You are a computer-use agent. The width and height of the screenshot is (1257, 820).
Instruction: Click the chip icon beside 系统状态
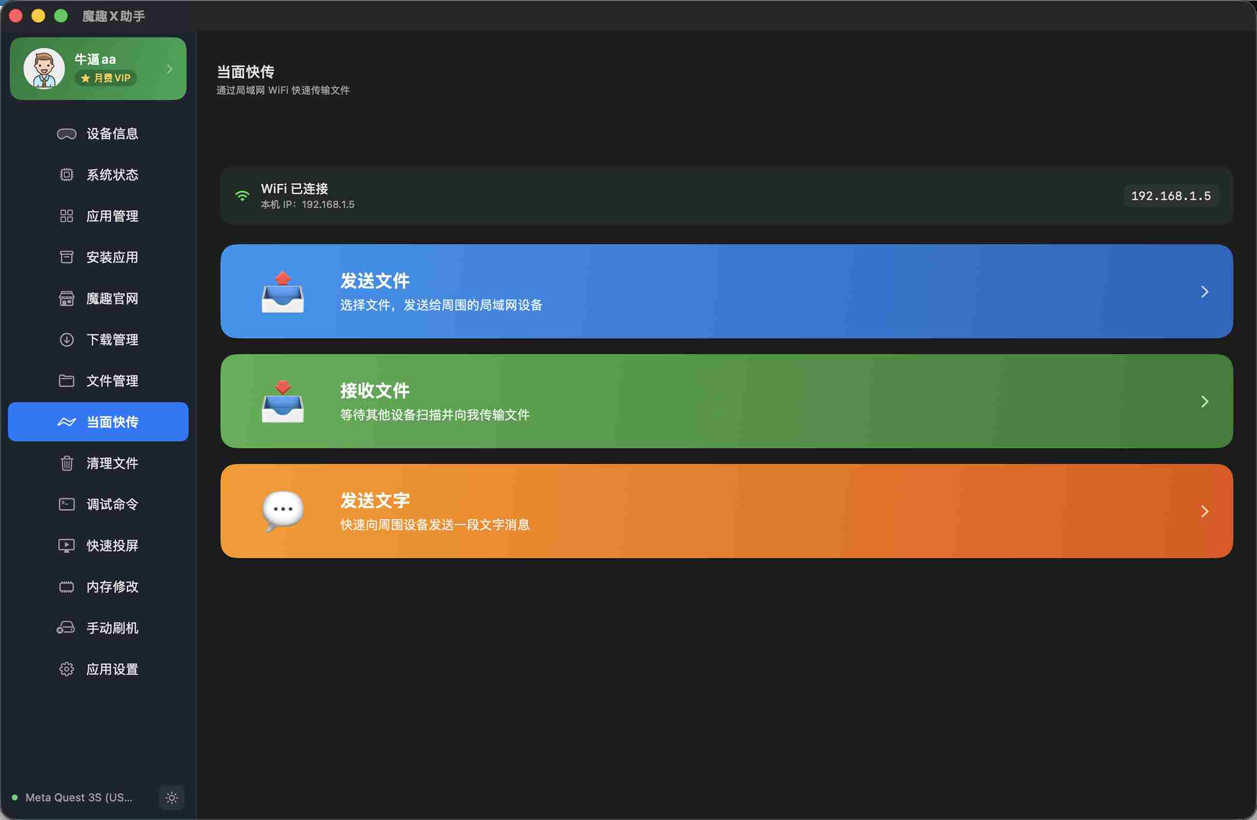(x=67, y=175)
